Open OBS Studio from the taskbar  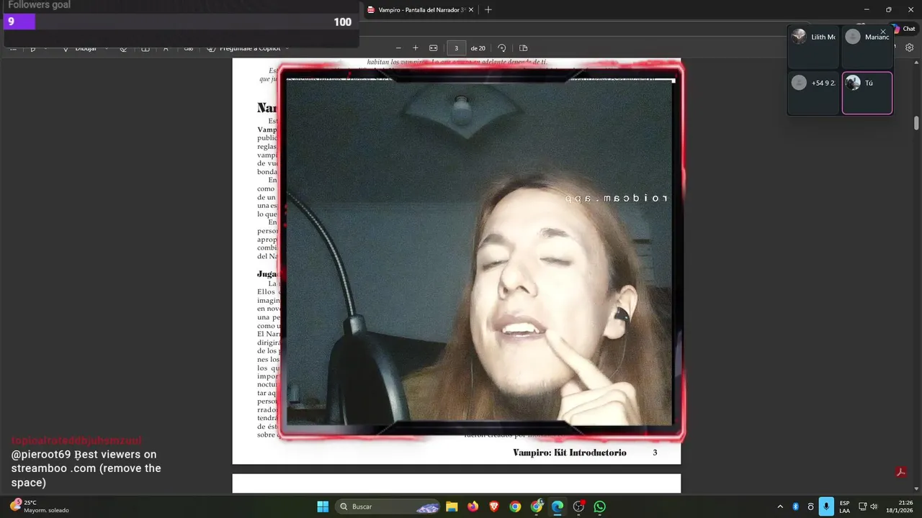coord(578,506)
